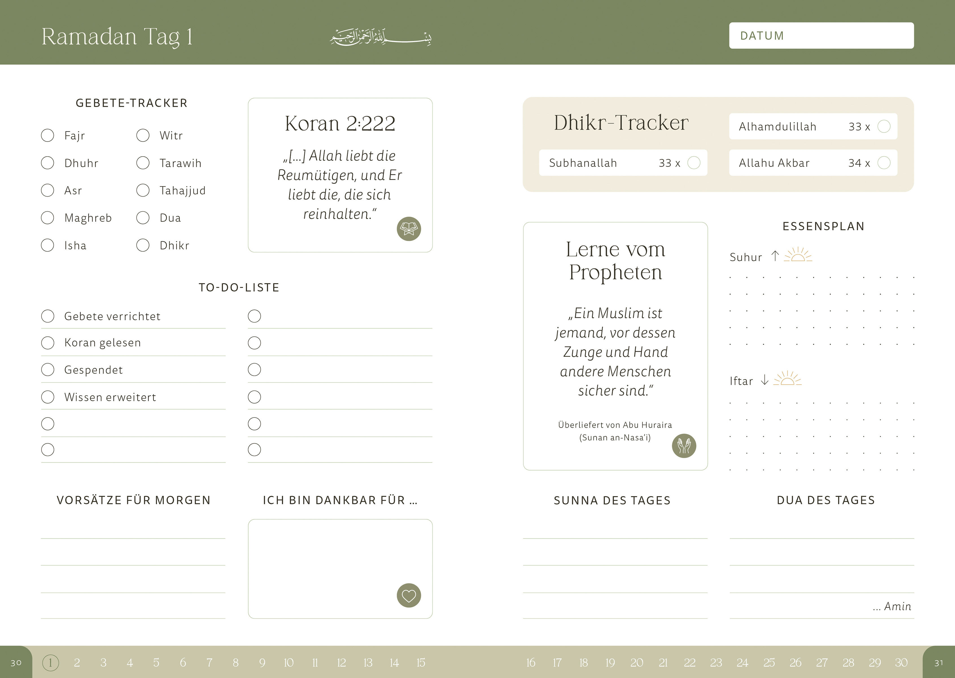Click the up arrow beside Suhur

pos(775,255)
